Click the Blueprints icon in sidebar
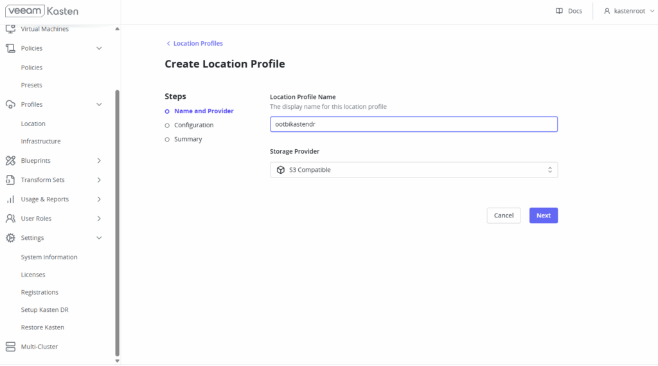Screen dimensions: 658x366 pyautogui.click(x=10, y=161)
